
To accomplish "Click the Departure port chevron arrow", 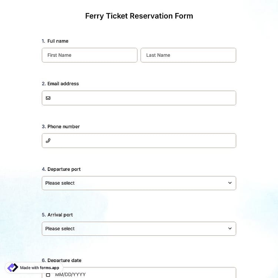I will (230, 183).
